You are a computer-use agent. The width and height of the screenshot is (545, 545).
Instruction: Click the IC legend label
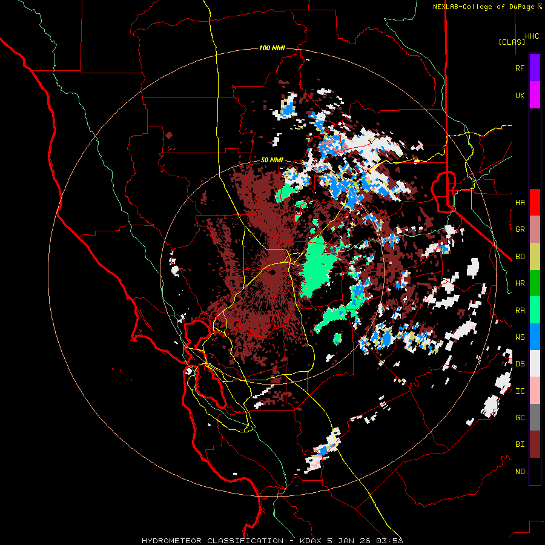(520, 391)
